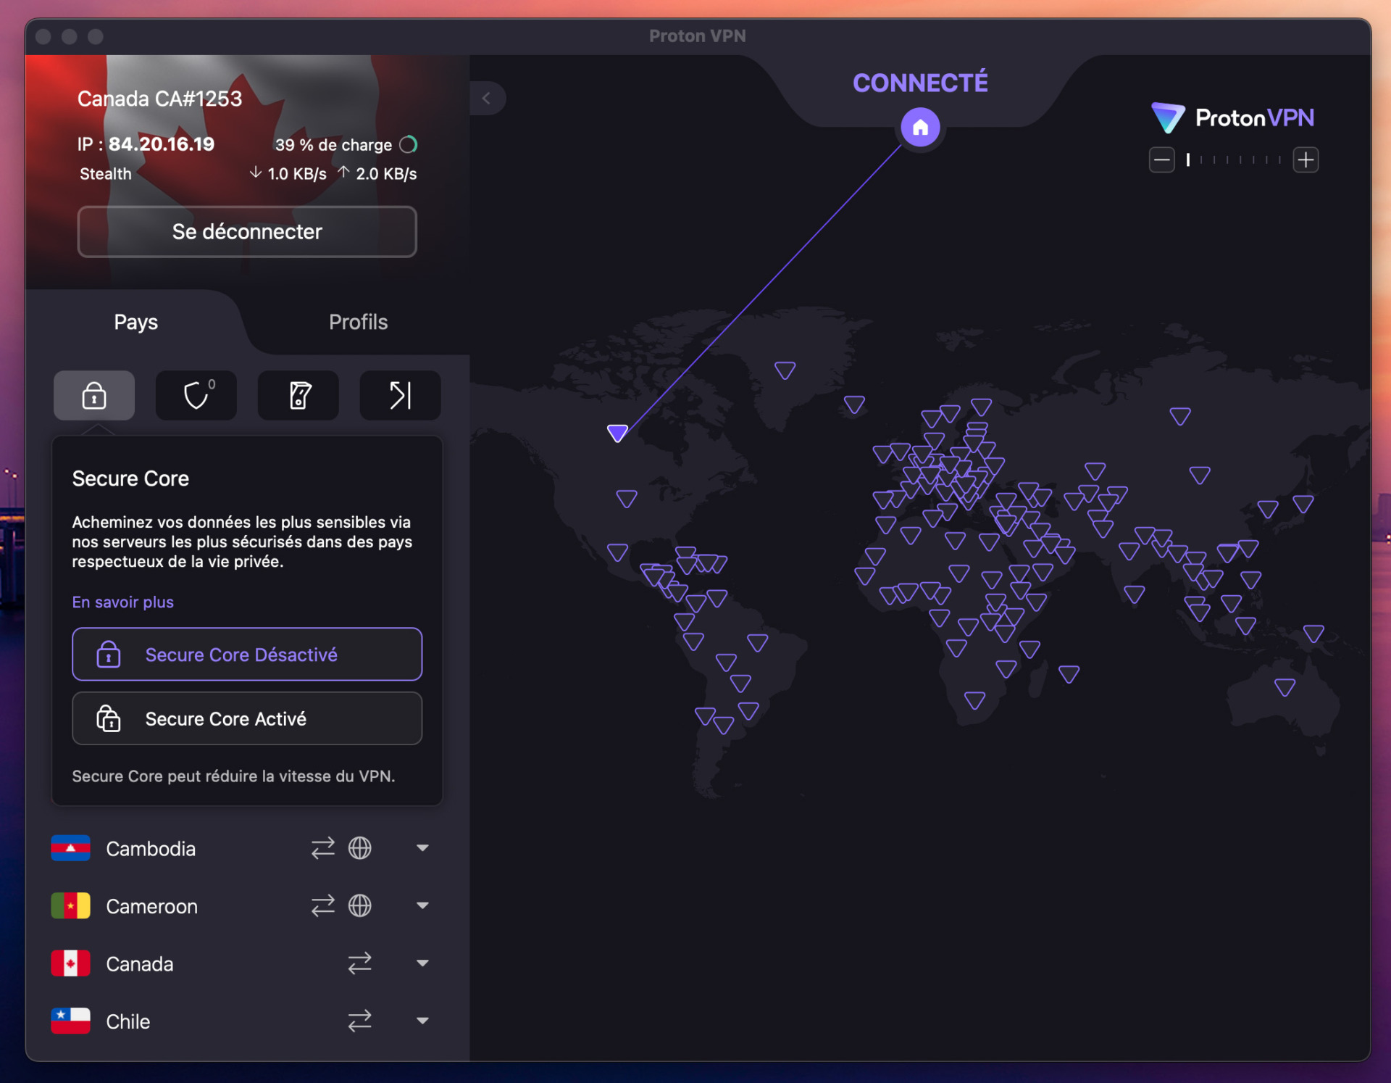Click the Cameroon flag icon
This screenshot has height=1083, width=1391.
click(71, 905)
